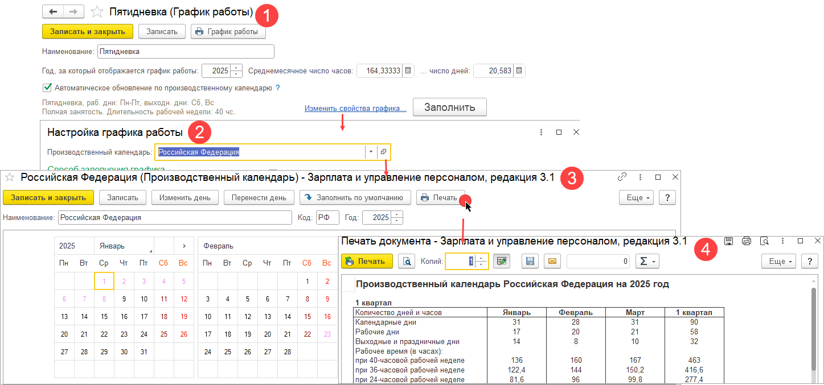Click Наименование field containing Пятидневка
Viewport: 824px width, 385px height.
(186, 51)
